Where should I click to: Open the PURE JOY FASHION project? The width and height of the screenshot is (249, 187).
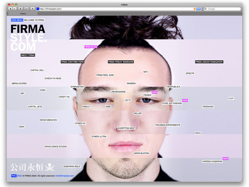pos(172,103)
